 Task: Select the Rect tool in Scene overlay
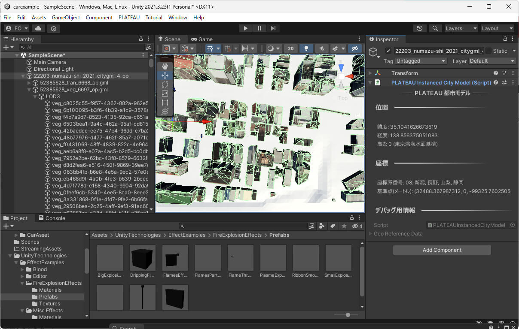(165, 103)
